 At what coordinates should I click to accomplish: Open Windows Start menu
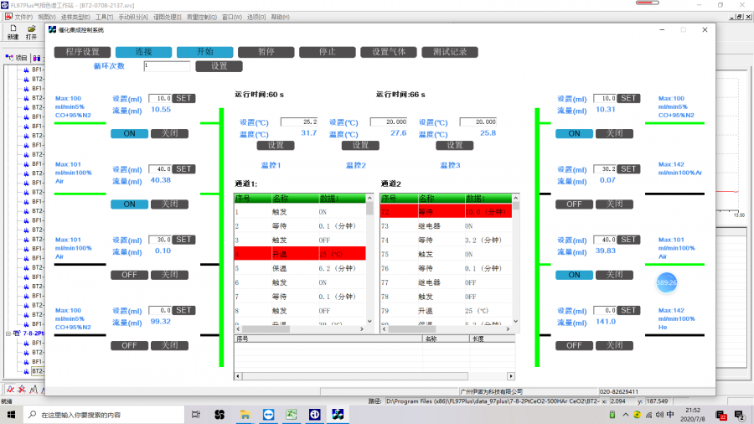(x=10, y=415)
